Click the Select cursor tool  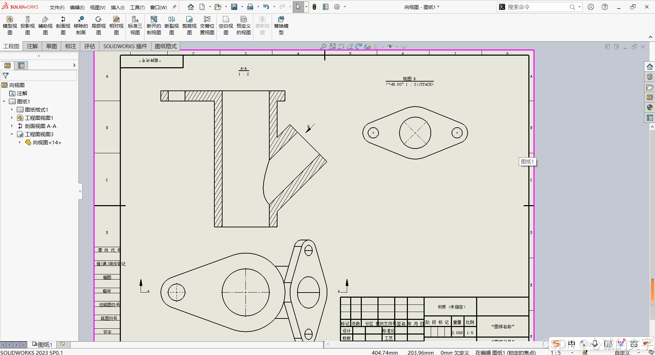[298, 7]
